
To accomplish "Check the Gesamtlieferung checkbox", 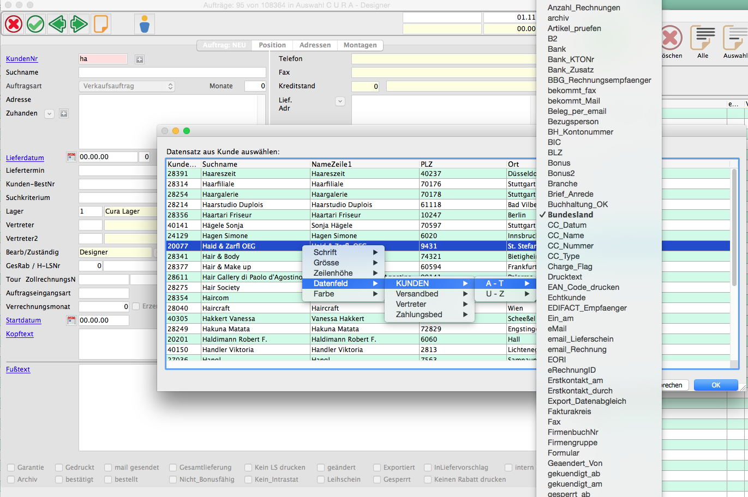I will coord(173,468).
